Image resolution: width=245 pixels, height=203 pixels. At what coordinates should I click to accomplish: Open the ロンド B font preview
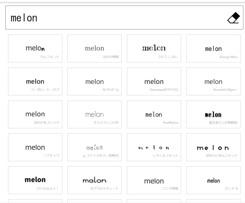[213, 180]
